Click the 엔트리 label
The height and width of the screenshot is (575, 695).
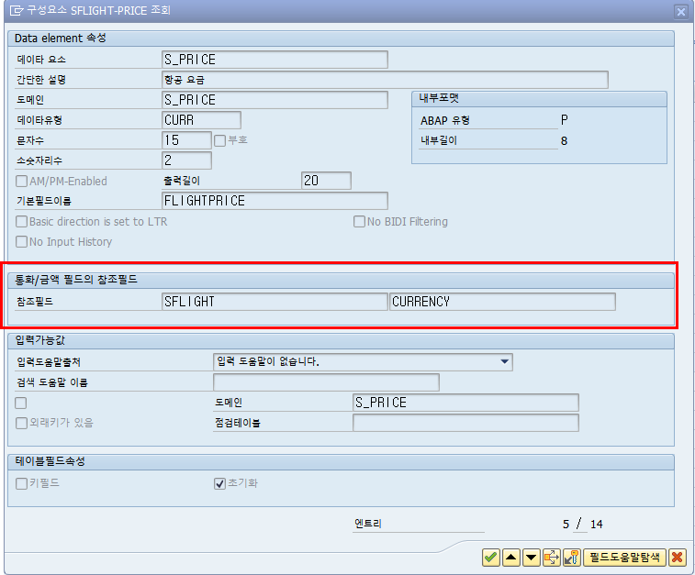tap(368, 524)
